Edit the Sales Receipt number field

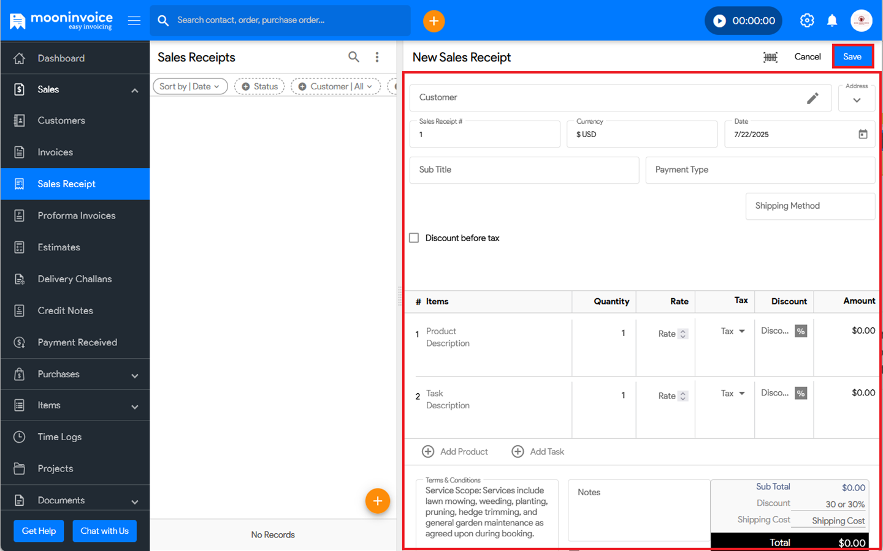pos(484,134)
